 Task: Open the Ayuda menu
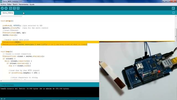pos(32,4)
